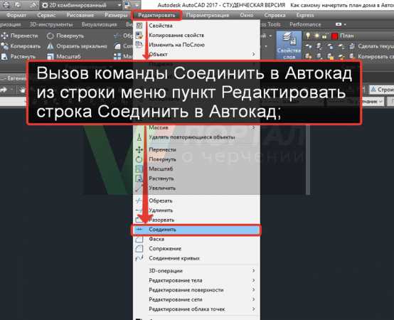Expand the Объект submenu
This screenshot has height=320, width=394.
point(196,54)
